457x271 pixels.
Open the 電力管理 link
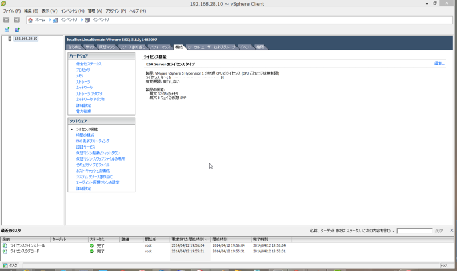coord(83,111)
